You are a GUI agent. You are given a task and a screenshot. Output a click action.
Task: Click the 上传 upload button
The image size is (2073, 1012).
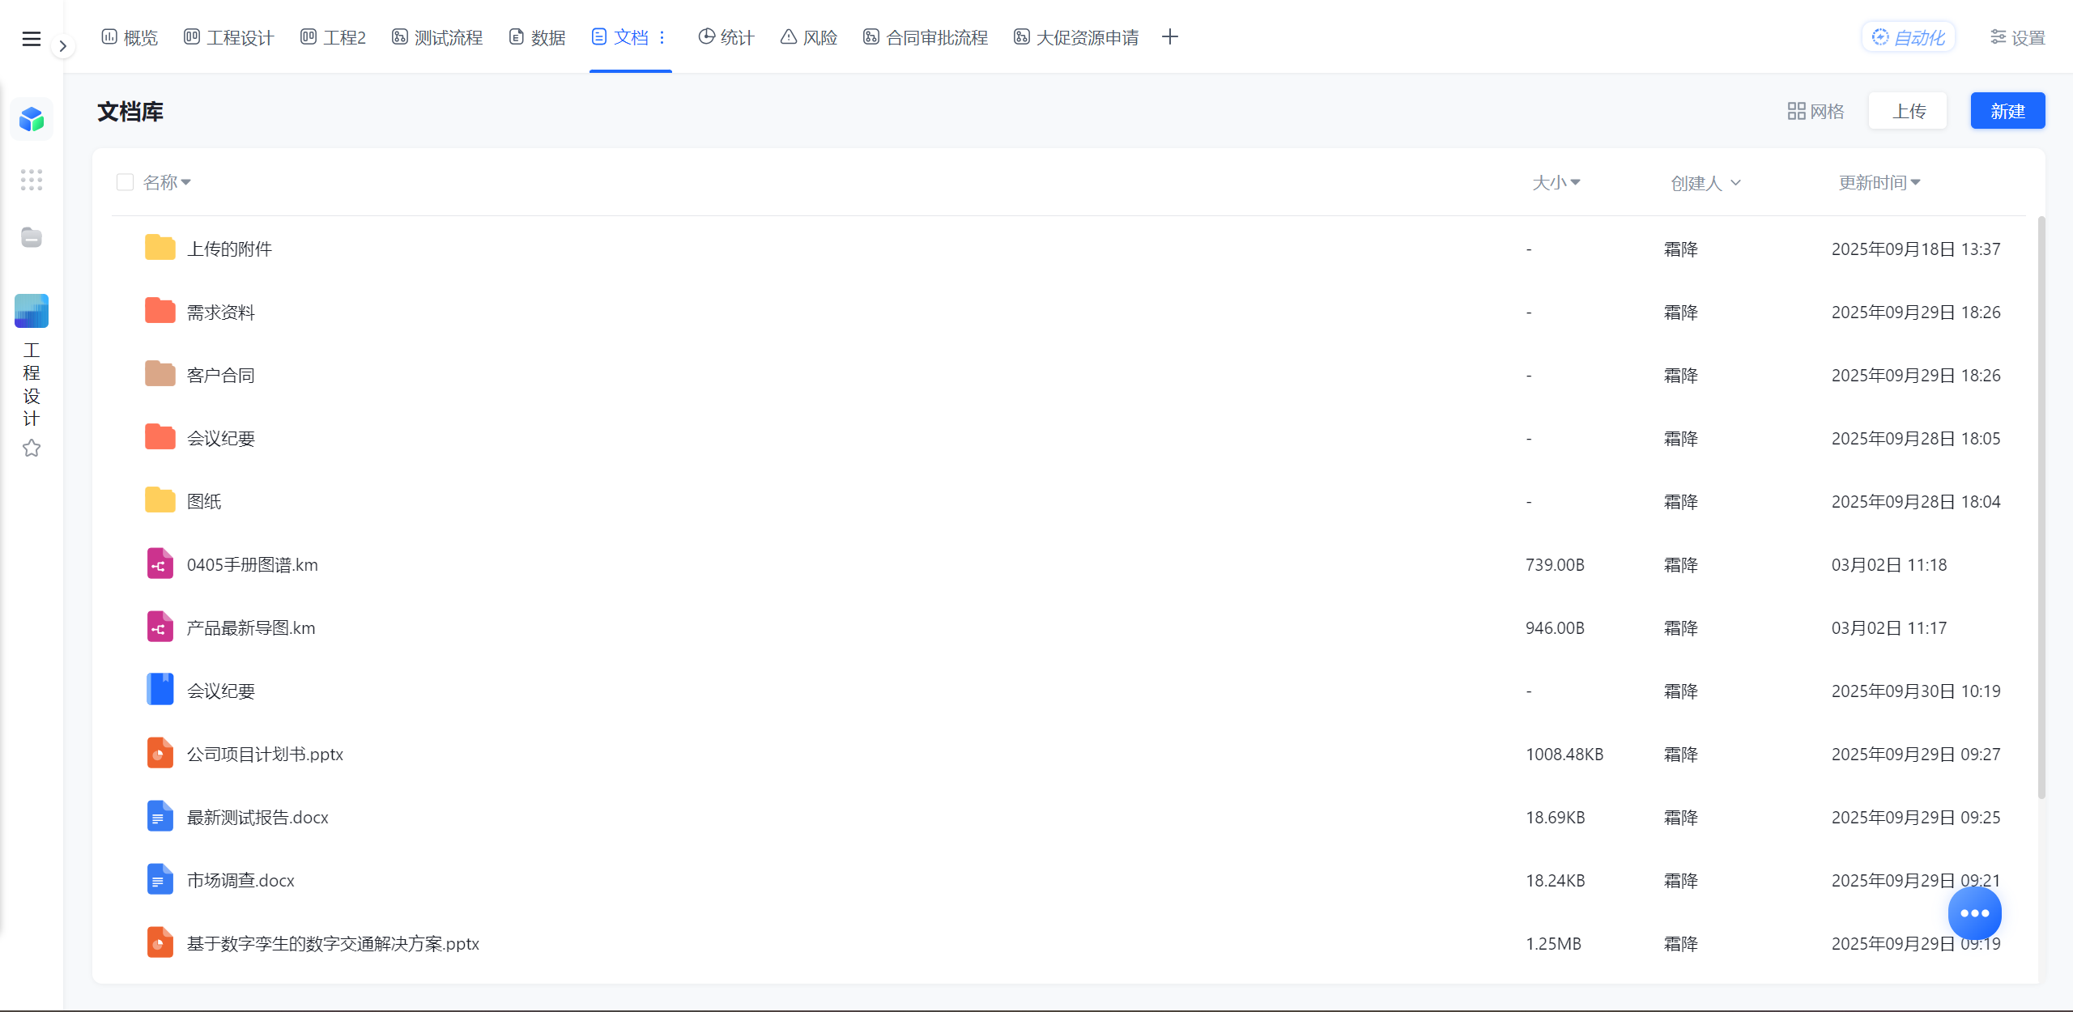[x=1909, y=111]
